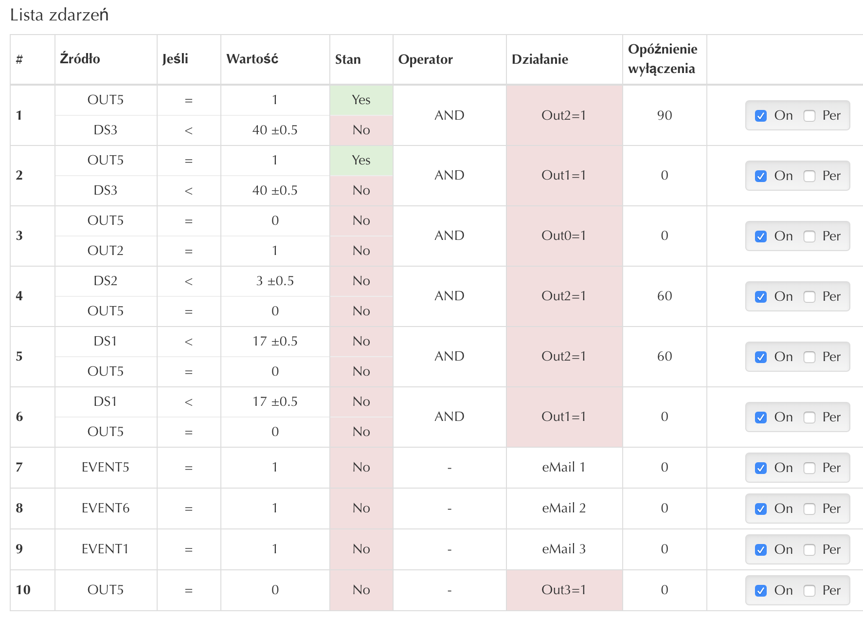
Task: Enable the Per checkbox for event 1
Action: (x=809, y=116)
